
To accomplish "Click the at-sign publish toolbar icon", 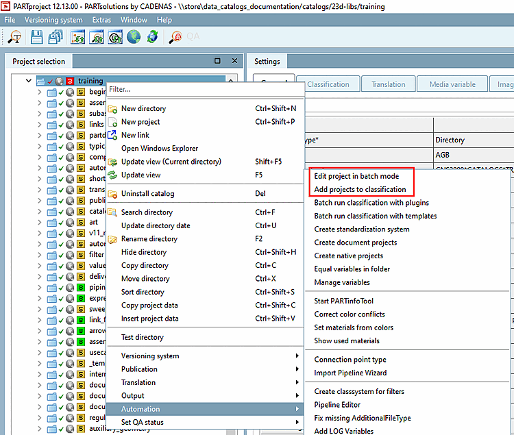I will [x=115, y=37].
